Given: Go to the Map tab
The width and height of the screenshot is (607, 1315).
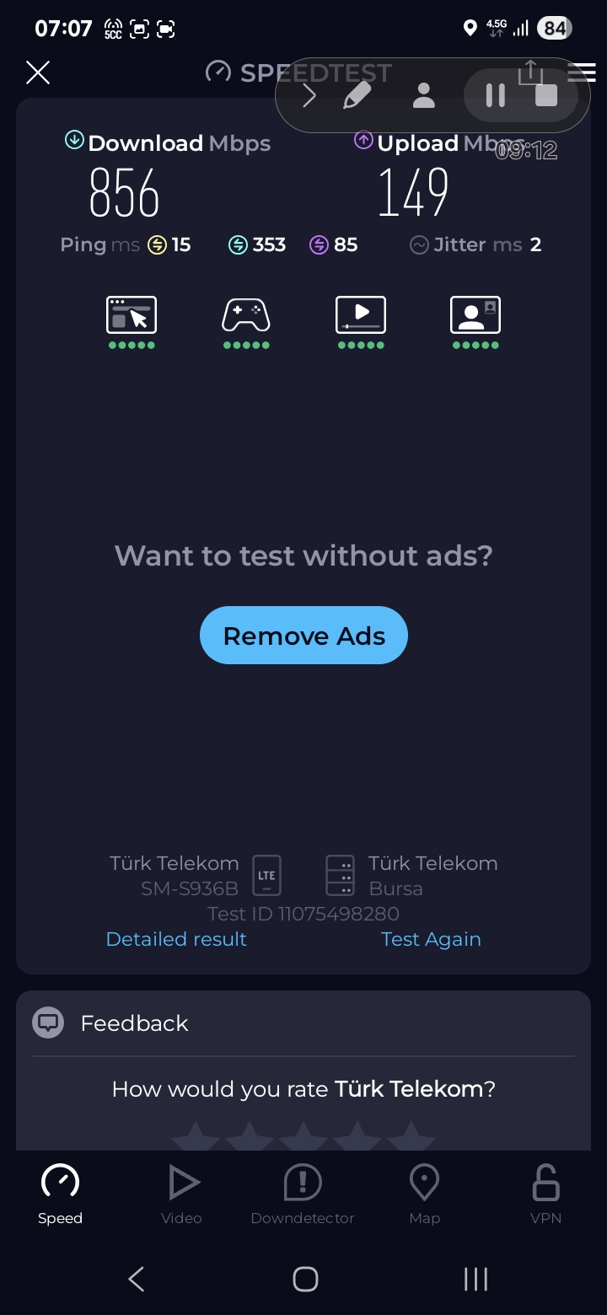Looking at the screenshot, I should (x=424, y=1194).
